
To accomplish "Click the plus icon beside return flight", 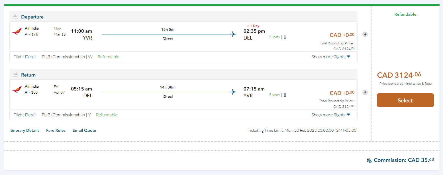I will [365, 92].
